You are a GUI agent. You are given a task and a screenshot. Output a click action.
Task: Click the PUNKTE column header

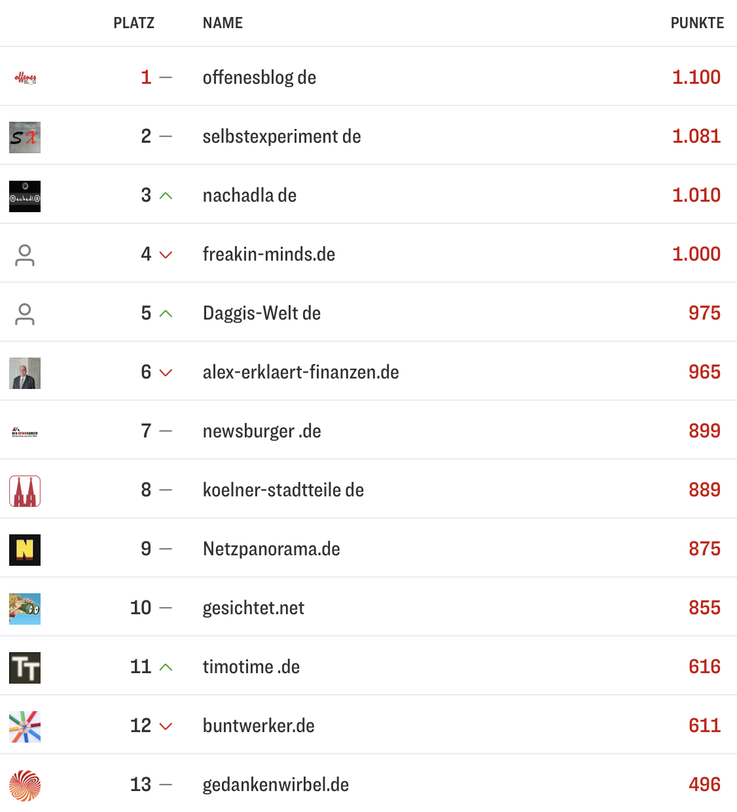(697, 24)
